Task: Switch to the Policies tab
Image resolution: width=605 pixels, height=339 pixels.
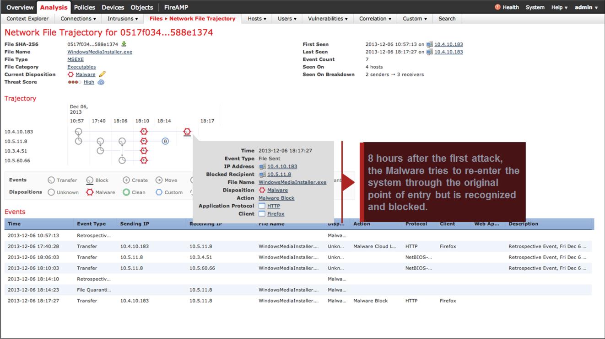Action: [85, 7]
